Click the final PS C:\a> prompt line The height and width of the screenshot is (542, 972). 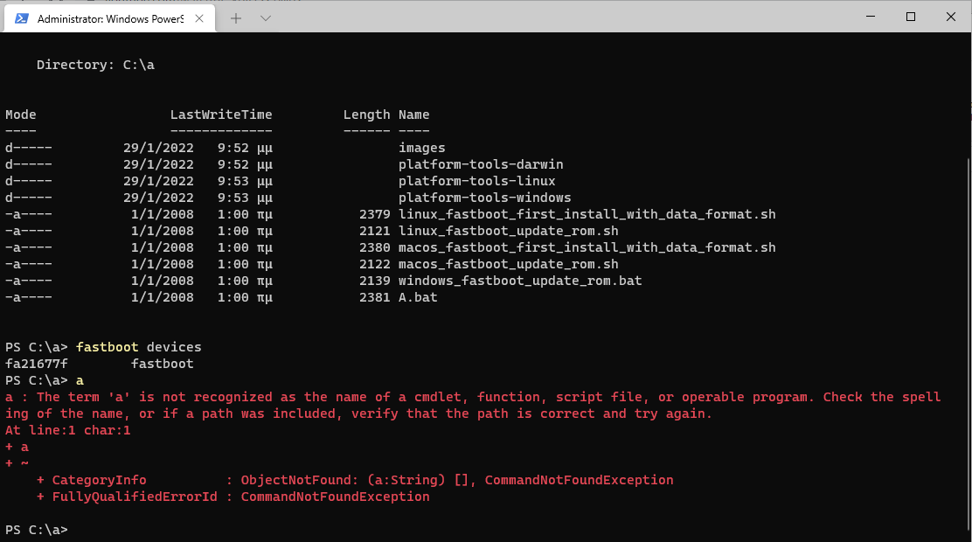click(x=37, y=530)
